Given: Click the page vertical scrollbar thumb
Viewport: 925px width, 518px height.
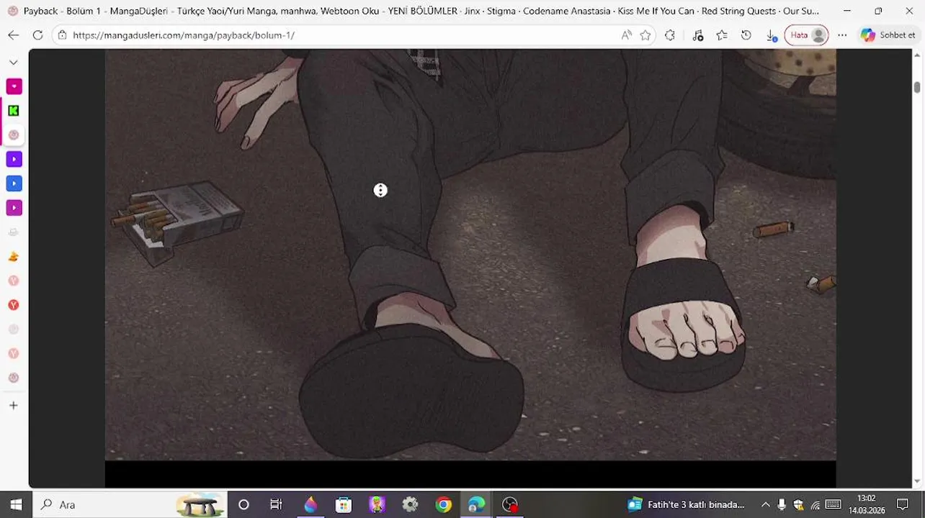Looking at the screenshot, I should point(917,87).
